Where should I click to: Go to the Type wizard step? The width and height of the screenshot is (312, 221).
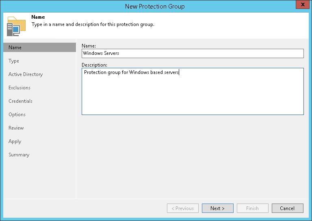pyautogui.click(x=14, y=61)
